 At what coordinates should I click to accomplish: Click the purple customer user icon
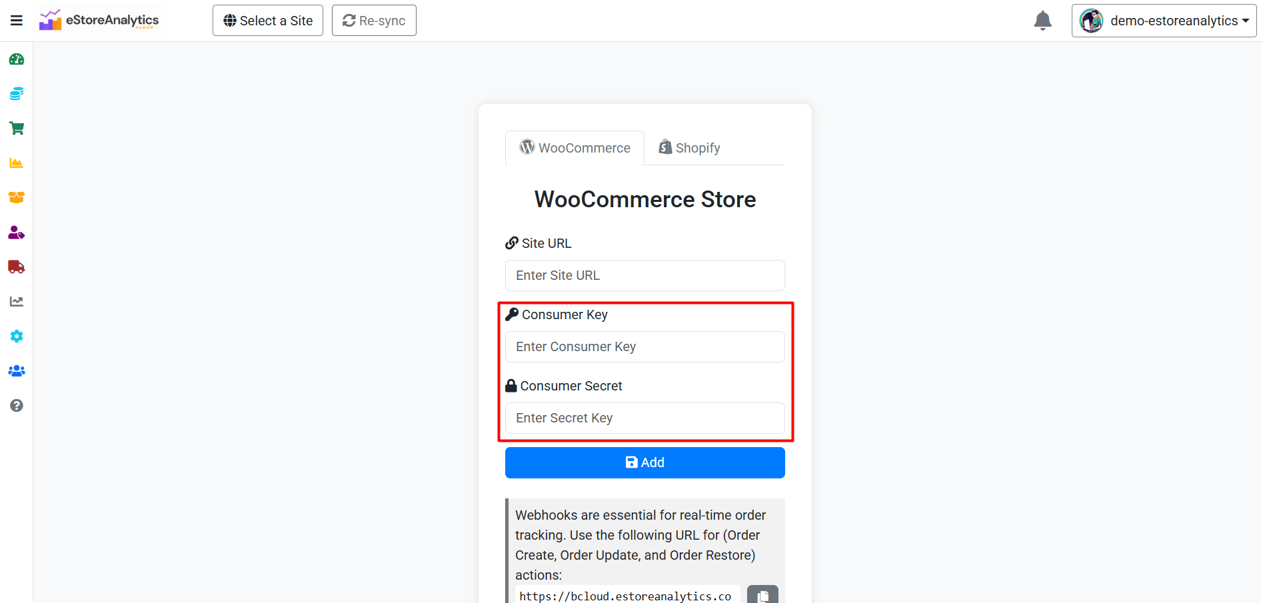click(17, 233)
